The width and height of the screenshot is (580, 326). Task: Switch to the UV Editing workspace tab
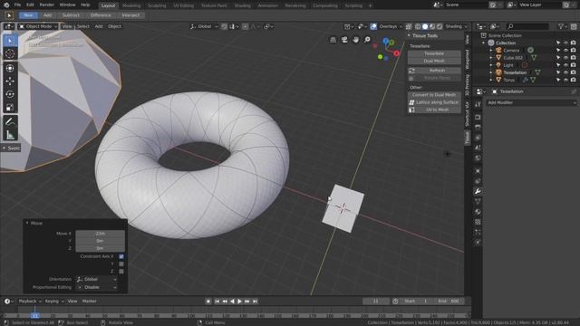click(183, 5)
